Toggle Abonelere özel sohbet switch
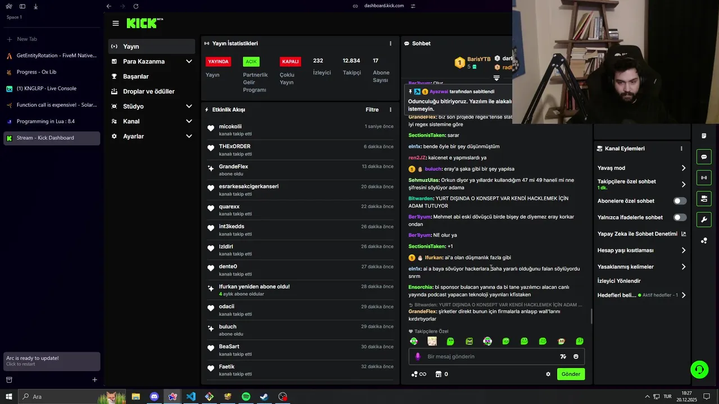The image size is (719, 404). click(680, 201)
